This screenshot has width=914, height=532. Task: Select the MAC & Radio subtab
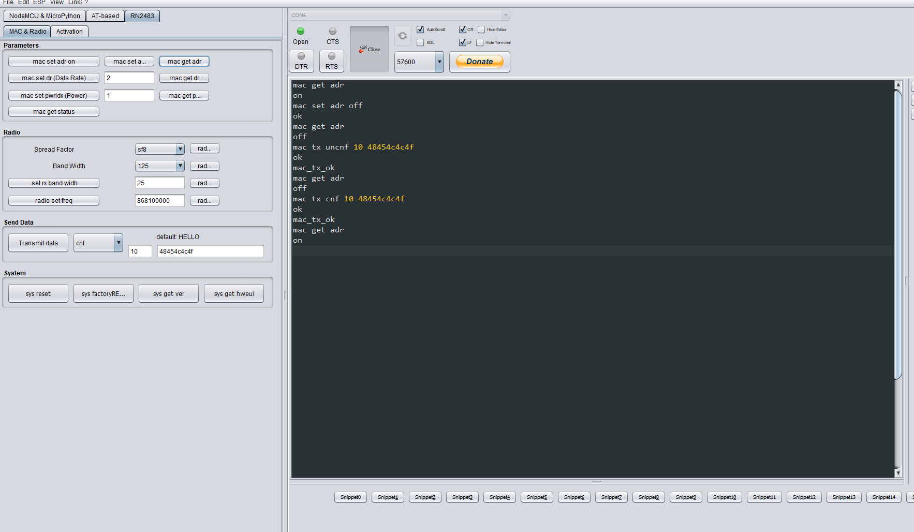coord(27,32)
